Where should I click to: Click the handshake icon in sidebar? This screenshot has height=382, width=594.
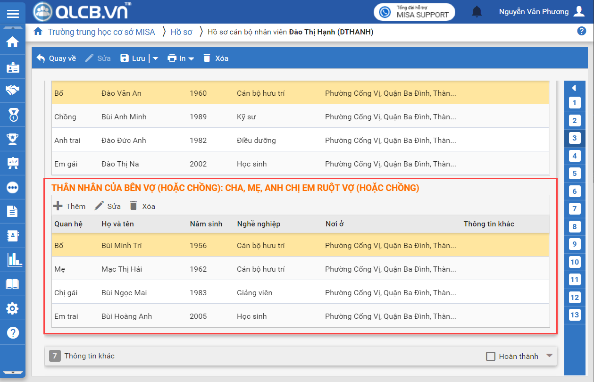12,90
